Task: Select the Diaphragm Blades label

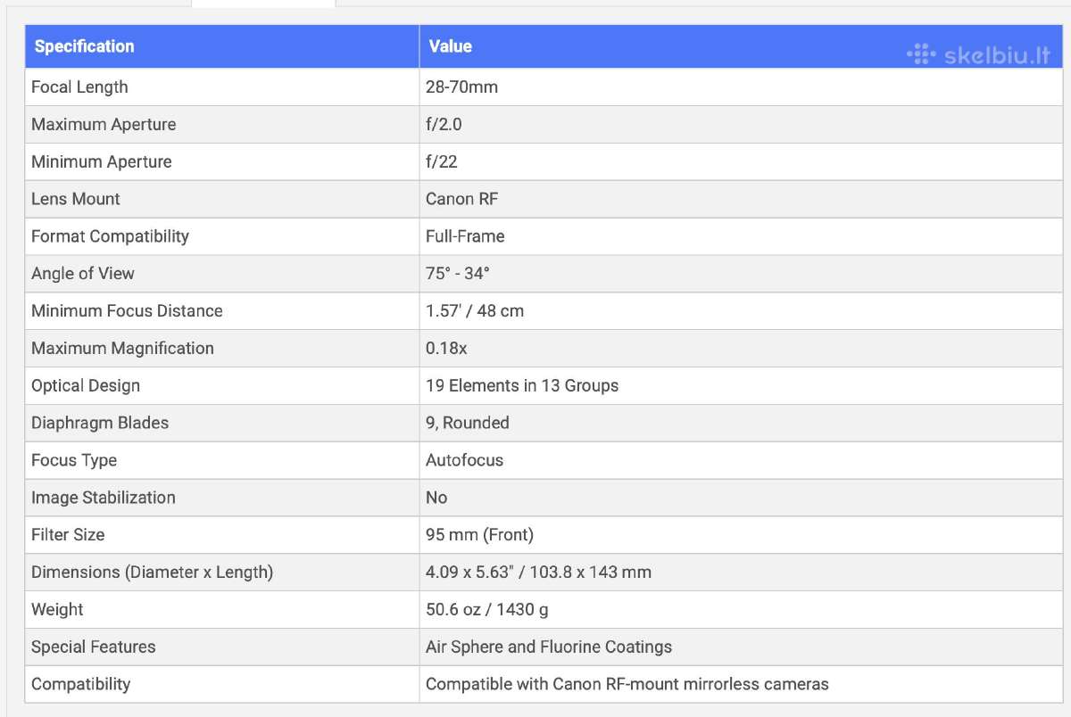Action: (x=100, y=424)
